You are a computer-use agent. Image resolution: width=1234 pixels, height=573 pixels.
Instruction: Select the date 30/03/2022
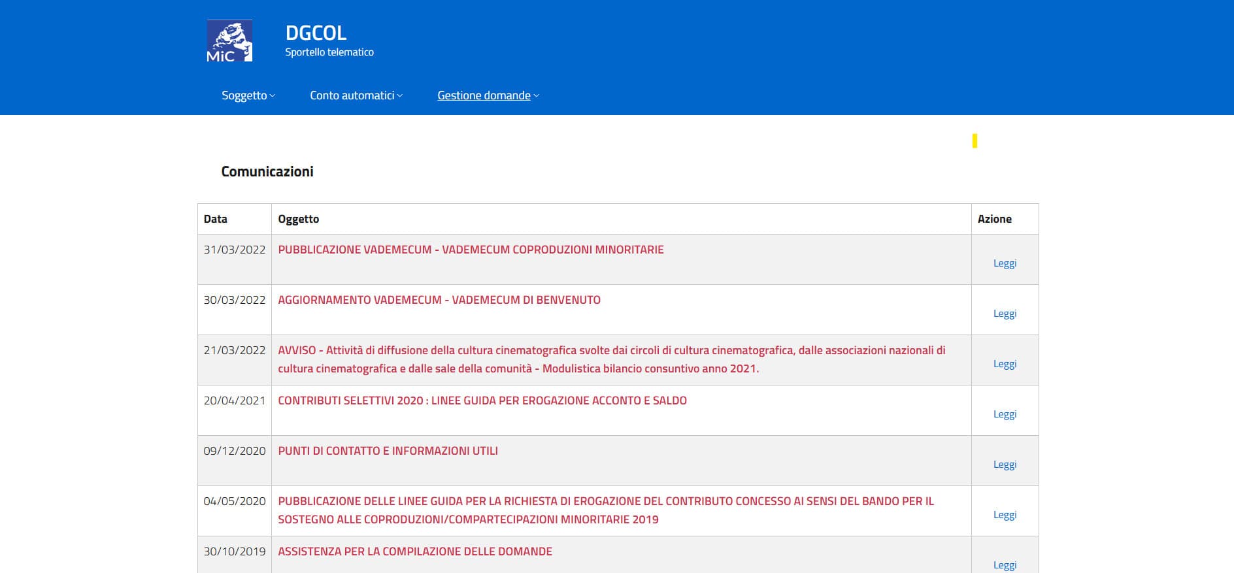(x=235, y=300)
